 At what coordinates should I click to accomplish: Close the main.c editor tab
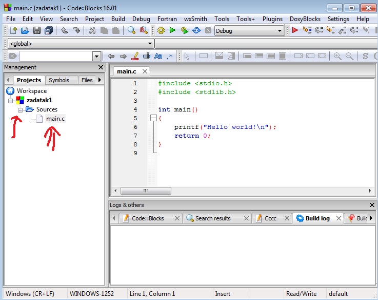pyautogui.click(x=145, y=71)
